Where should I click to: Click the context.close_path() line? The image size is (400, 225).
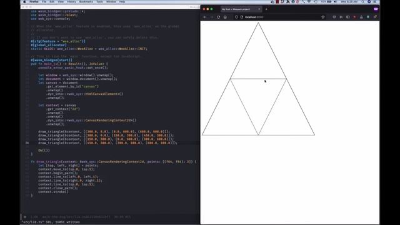click(58, 188)
